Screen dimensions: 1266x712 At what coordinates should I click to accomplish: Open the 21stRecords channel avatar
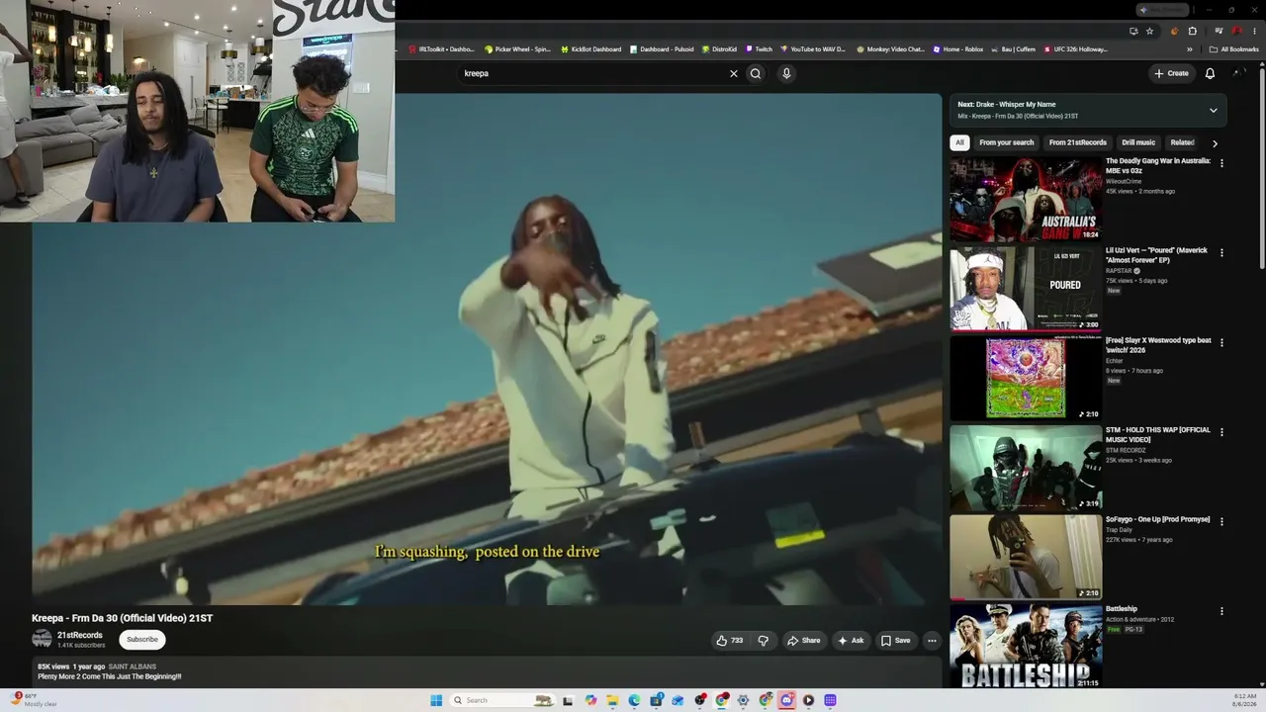point(42,639)
